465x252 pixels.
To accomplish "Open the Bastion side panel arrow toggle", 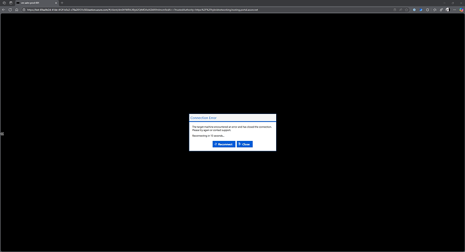I will click(2, 134).
